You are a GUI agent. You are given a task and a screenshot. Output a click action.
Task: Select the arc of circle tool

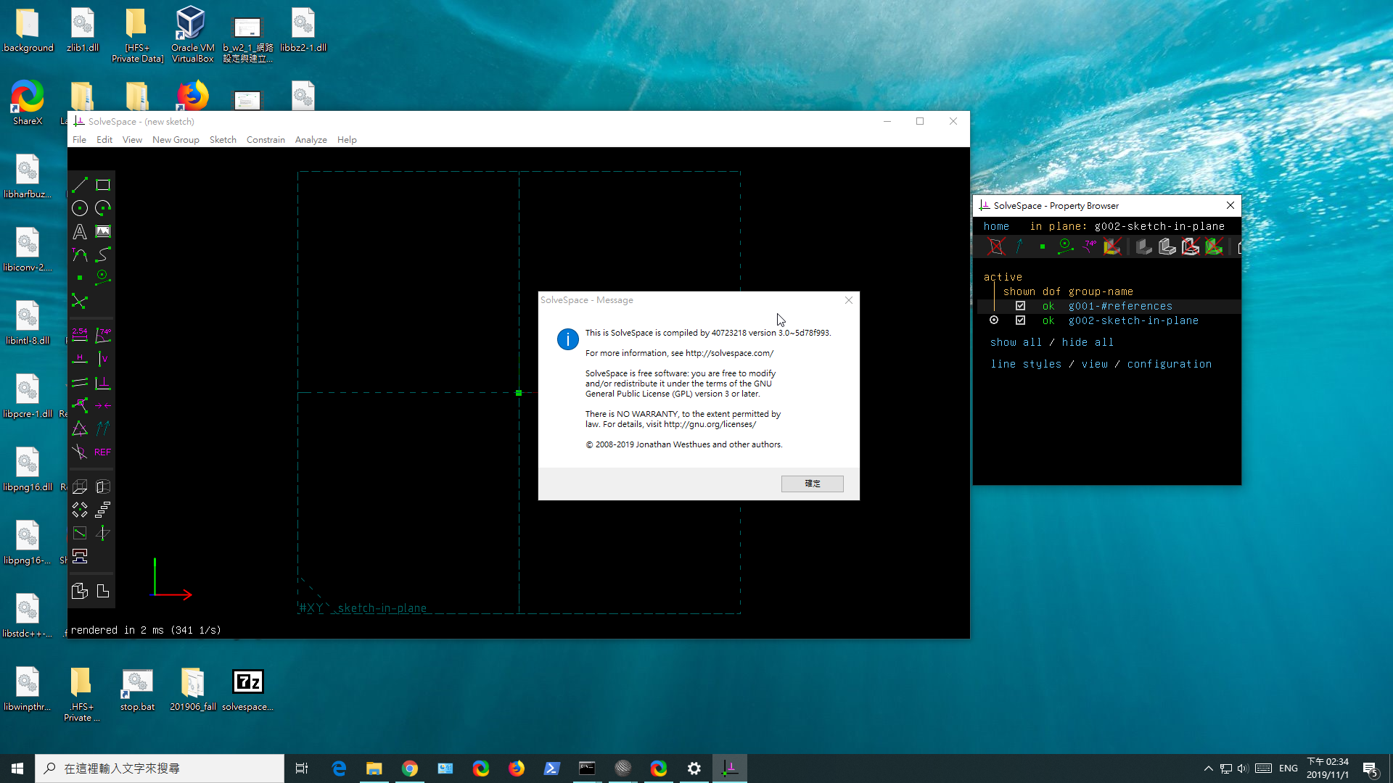click(103, 208)
